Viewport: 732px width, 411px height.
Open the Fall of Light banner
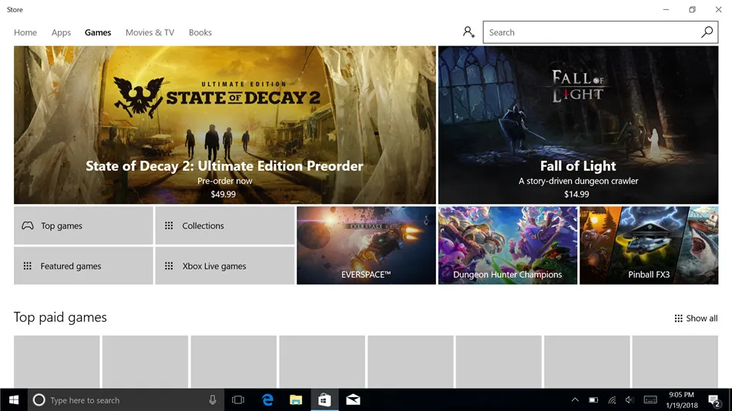click(578, 125)
